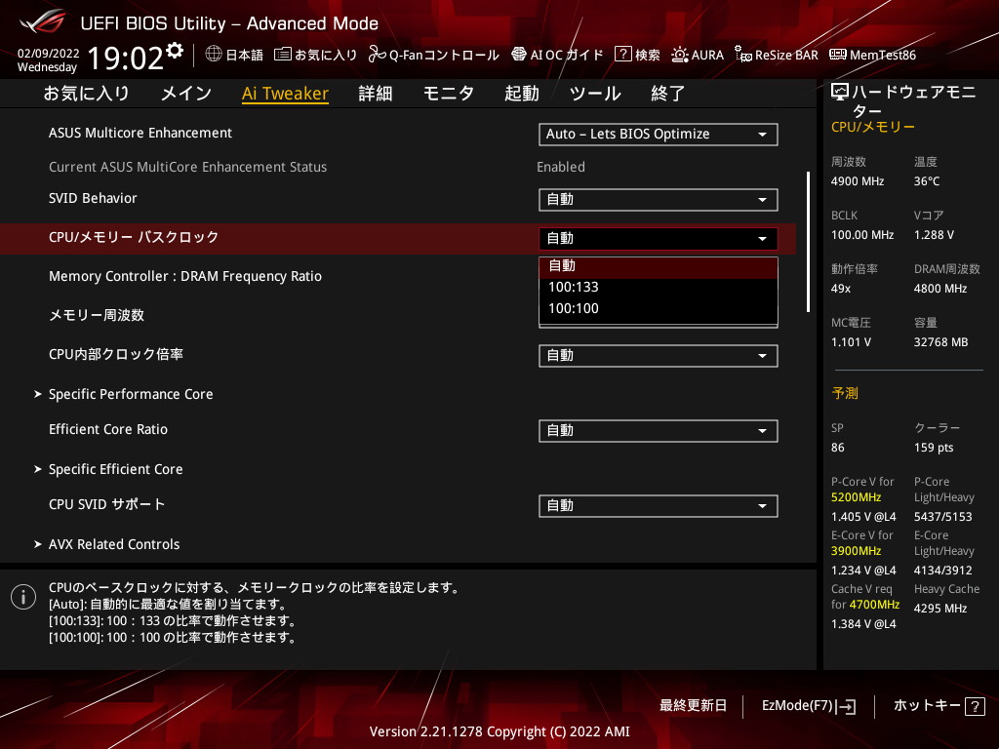This screenshot has width=999, height=749.
Task: Expand AVX Related Controls submenu
Action: coord(114,544)
